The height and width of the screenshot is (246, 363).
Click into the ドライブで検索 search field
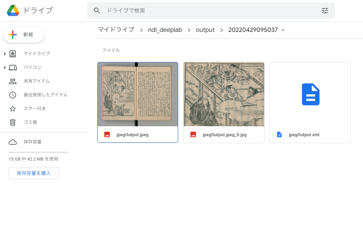211,11
